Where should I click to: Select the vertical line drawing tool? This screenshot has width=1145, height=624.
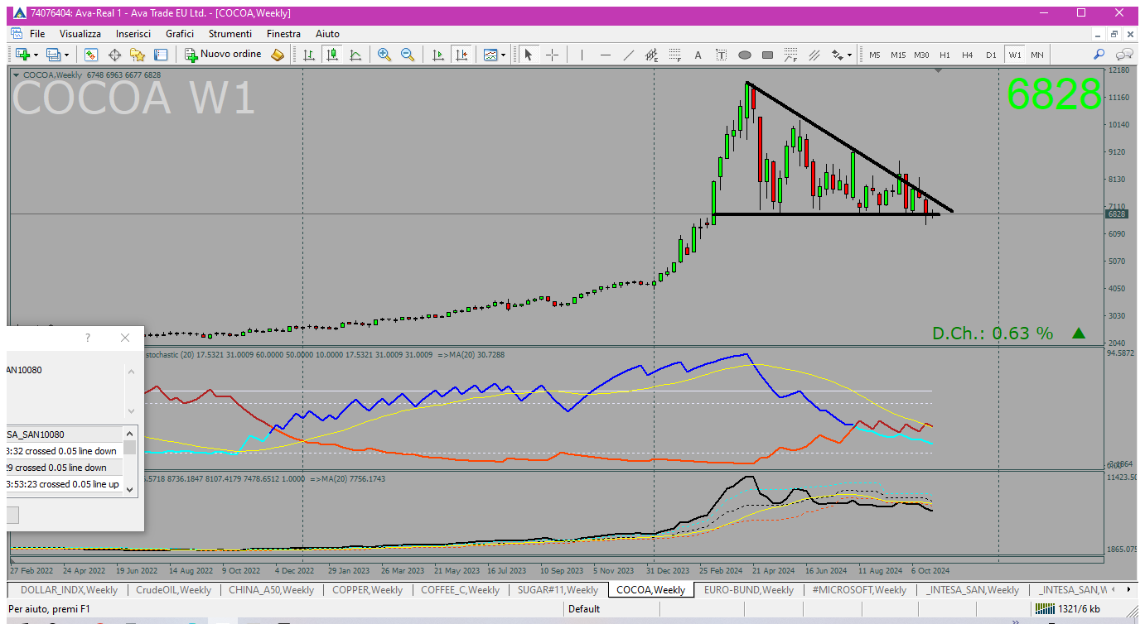click(x=582, y=55)
